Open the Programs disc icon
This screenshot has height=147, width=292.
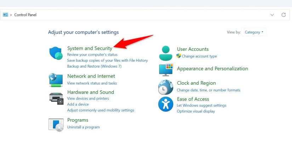coord(56,125)
